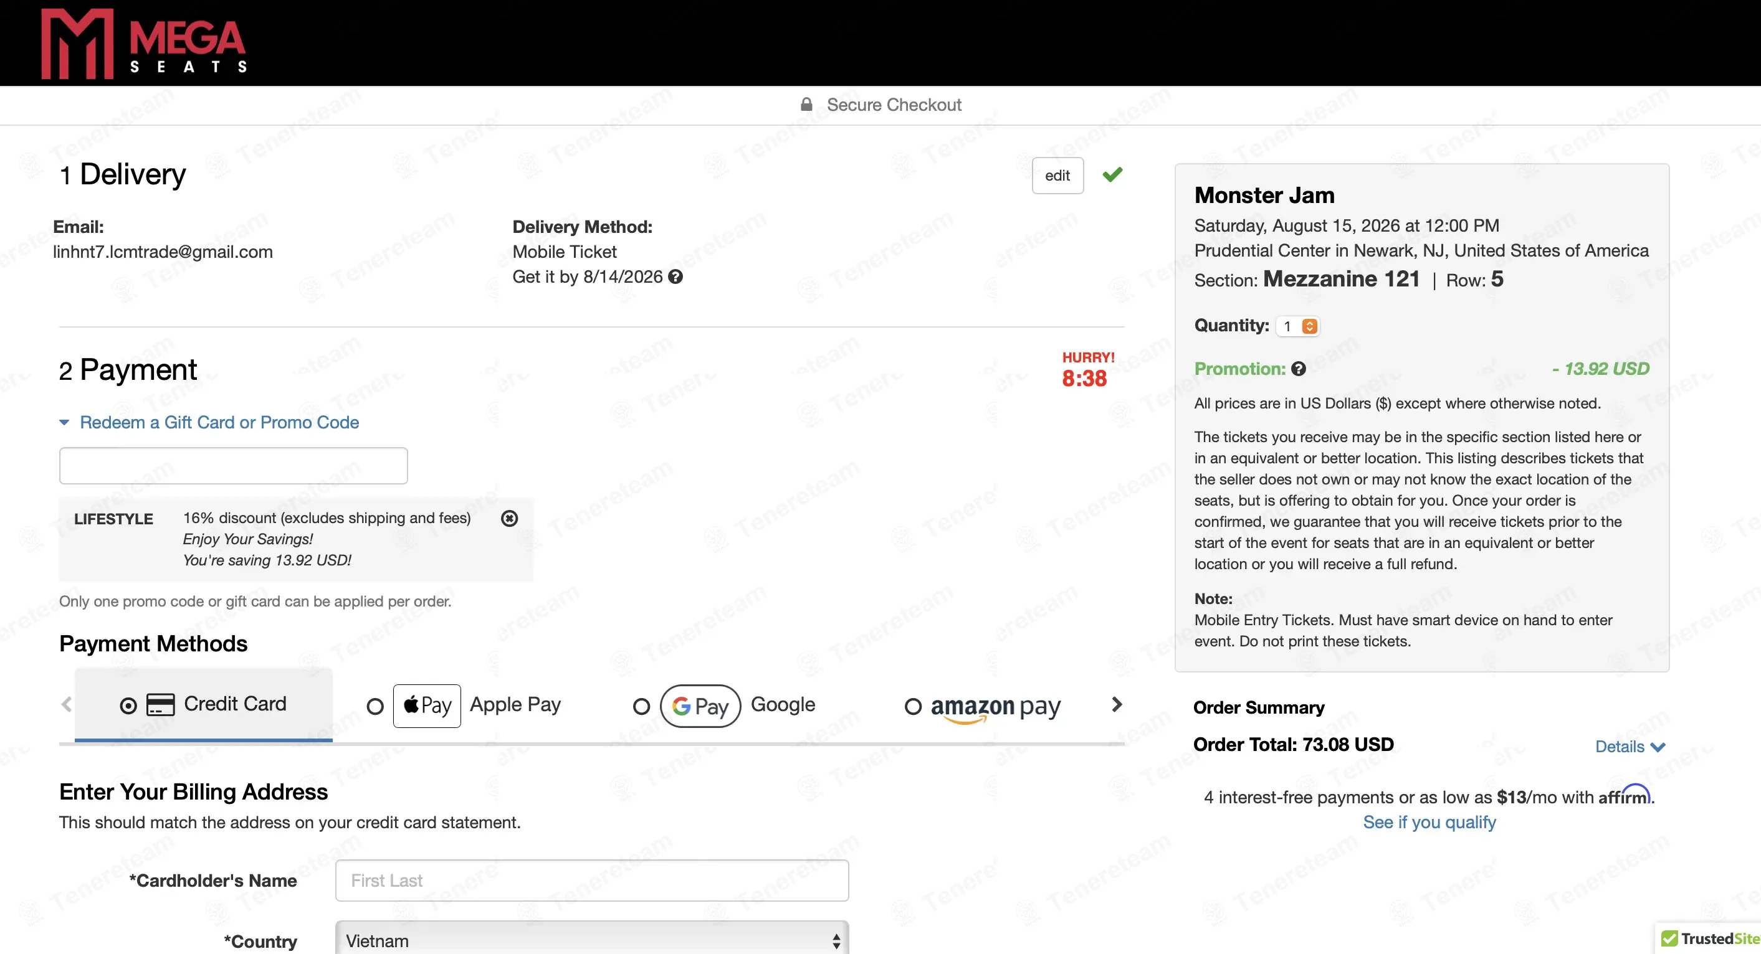Select the amazon pay radio button

(913, 706)
